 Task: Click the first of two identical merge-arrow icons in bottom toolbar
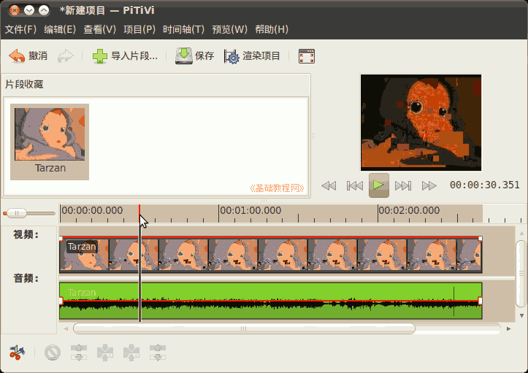pyautogui.click(x=105, y=353)
